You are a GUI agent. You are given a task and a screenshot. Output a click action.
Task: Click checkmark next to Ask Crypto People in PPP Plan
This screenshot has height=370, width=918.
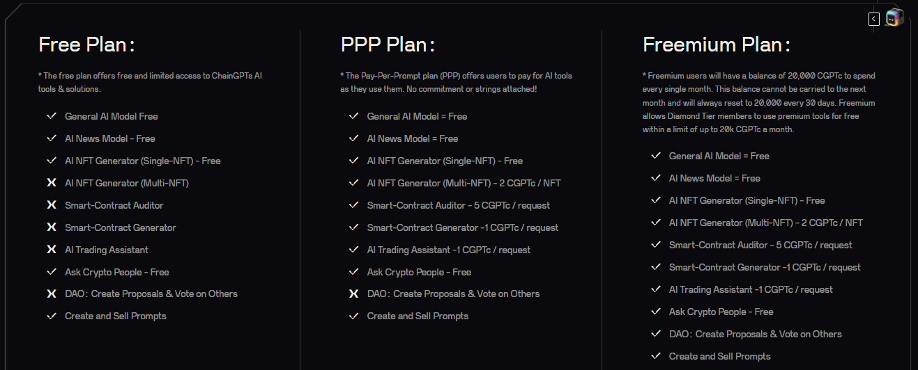coord(353,272)
